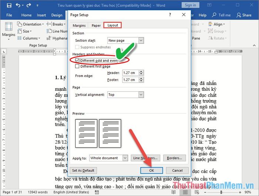Click the right page preview thumbnail
This screenshot has width=259, height=196.
[110, 133]
